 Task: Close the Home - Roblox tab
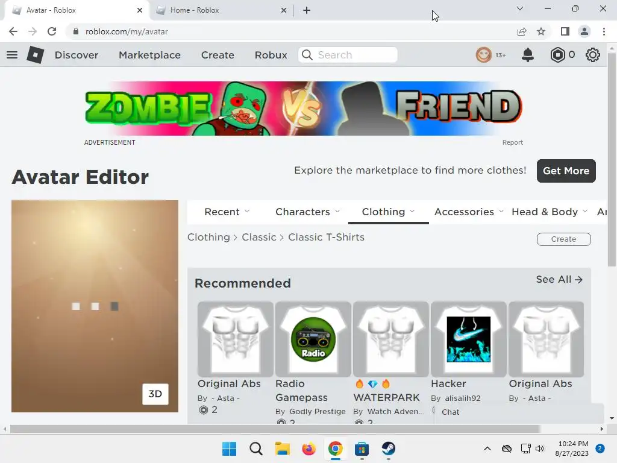click(x=284, y=10)
